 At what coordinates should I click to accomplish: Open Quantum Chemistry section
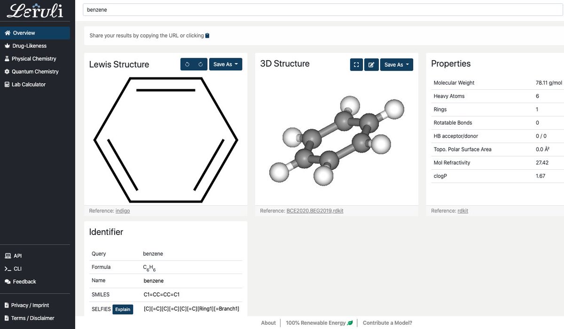tap(35, 71)
